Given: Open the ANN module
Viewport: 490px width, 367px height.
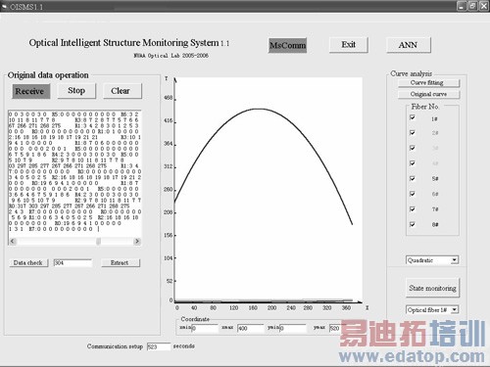Looking at the screenshot, I should point(409,45).
